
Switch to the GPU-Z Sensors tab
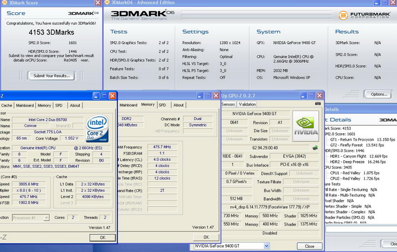[x=228, y=104]
